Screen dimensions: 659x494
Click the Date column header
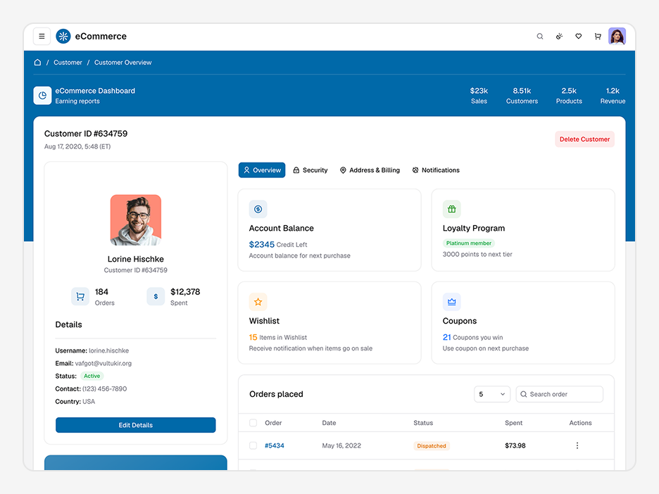(329, 423)
